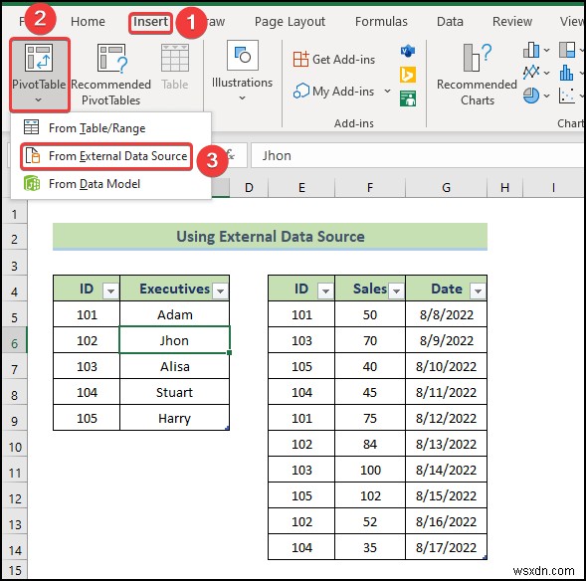Click the Bing Maps add-in icon
The height and width of the screenshot is (581, 586).
coord(408,75)
